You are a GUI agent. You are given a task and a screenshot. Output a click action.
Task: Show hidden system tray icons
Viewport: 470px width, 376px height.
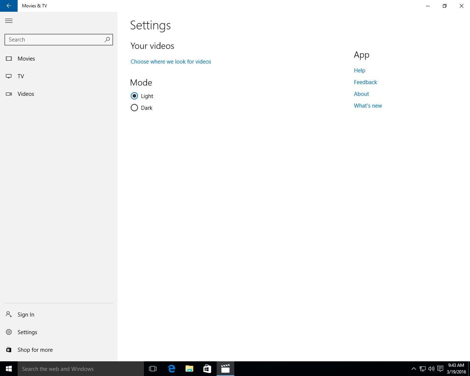point(413,369)
